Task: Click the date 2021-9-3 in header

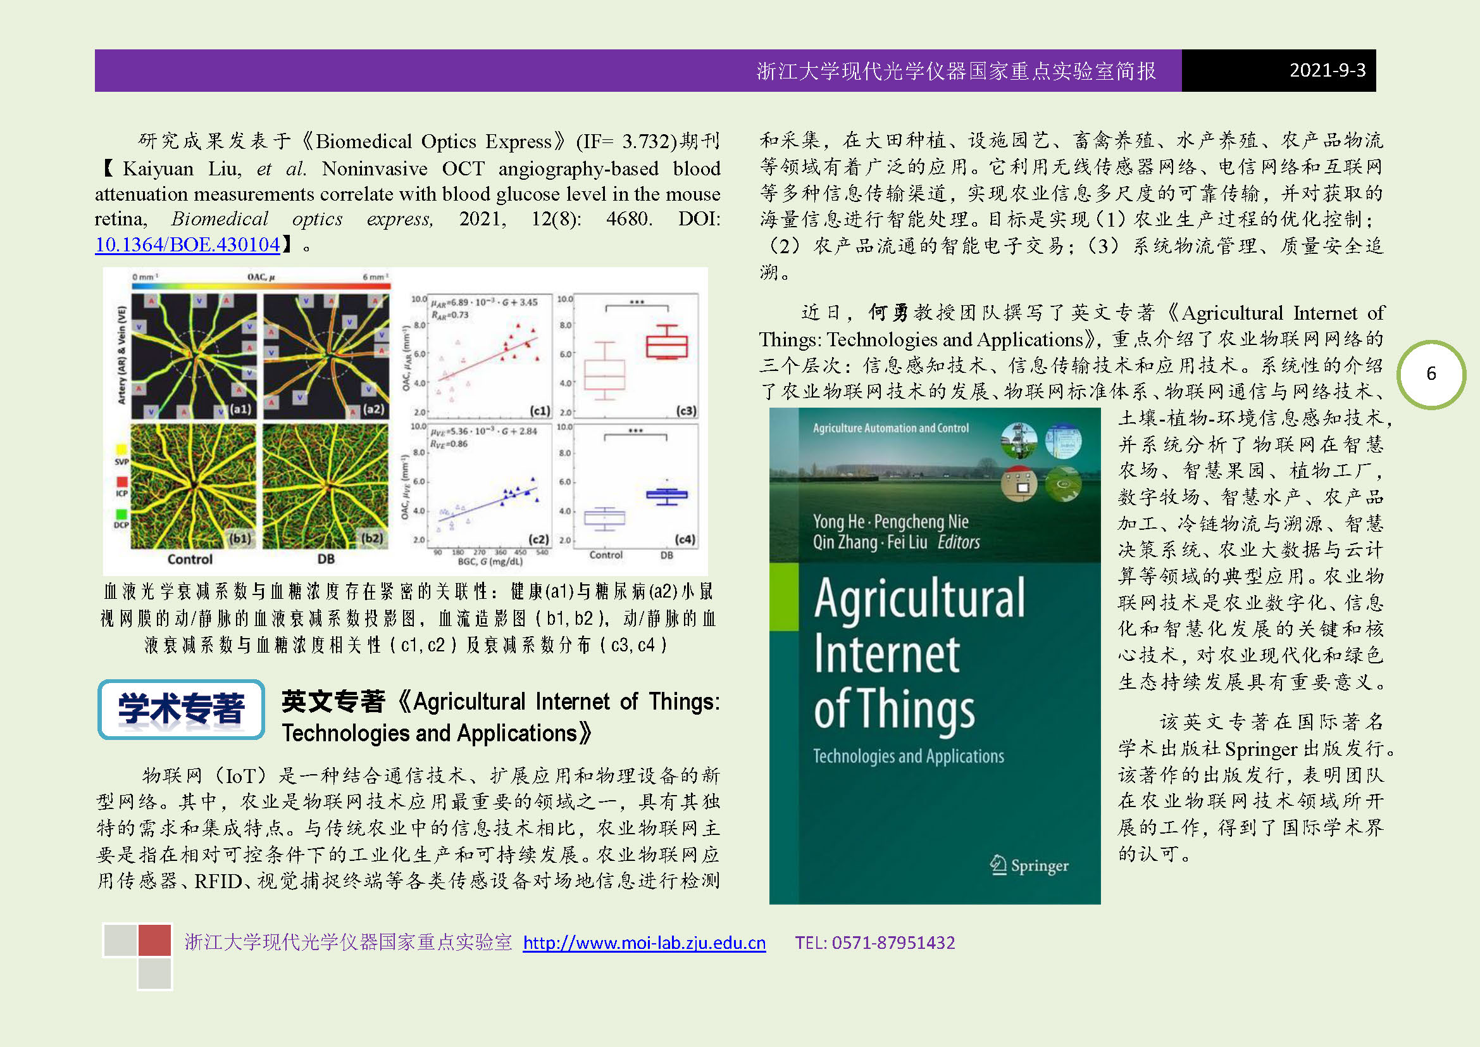Action: [x=1328, y=70]
